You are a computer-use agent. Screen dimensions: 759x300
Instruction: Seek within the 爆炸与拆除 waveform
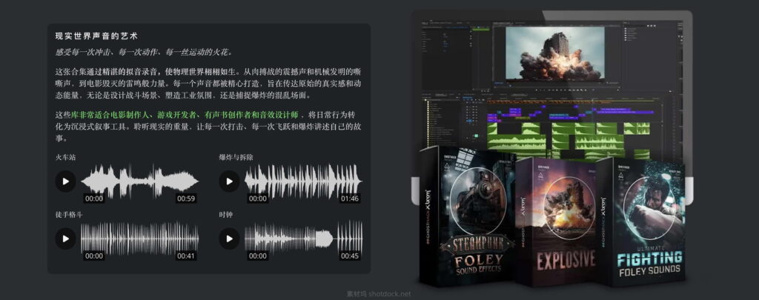(x=303, y=182)
